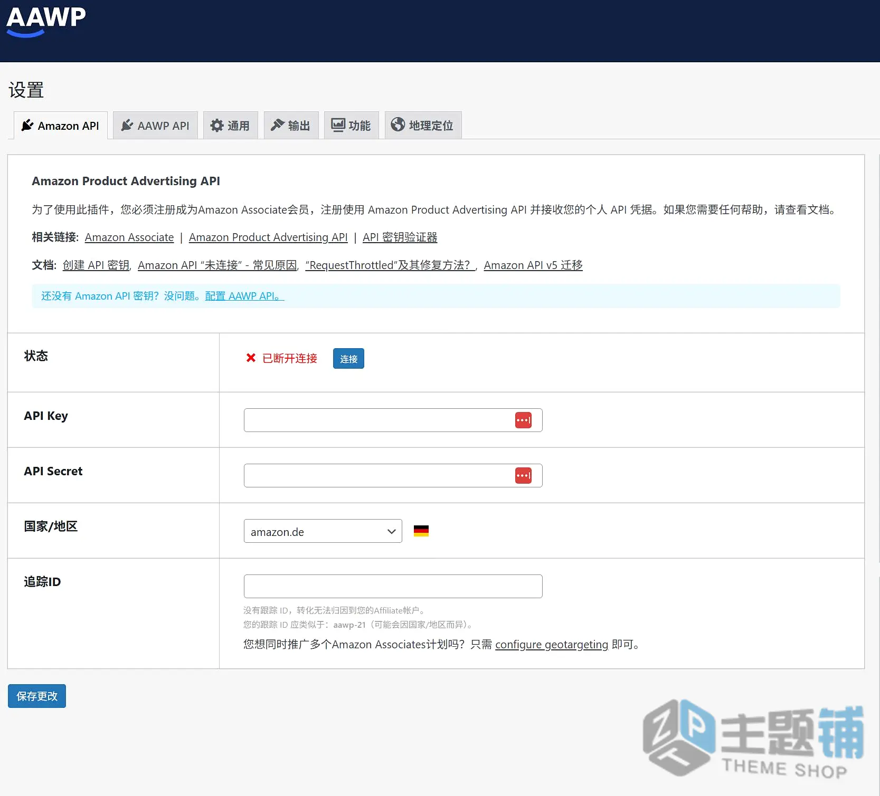Screen dimensions: 880x796
Task: Open the API 密钥验证器 link
Action: 400,237
